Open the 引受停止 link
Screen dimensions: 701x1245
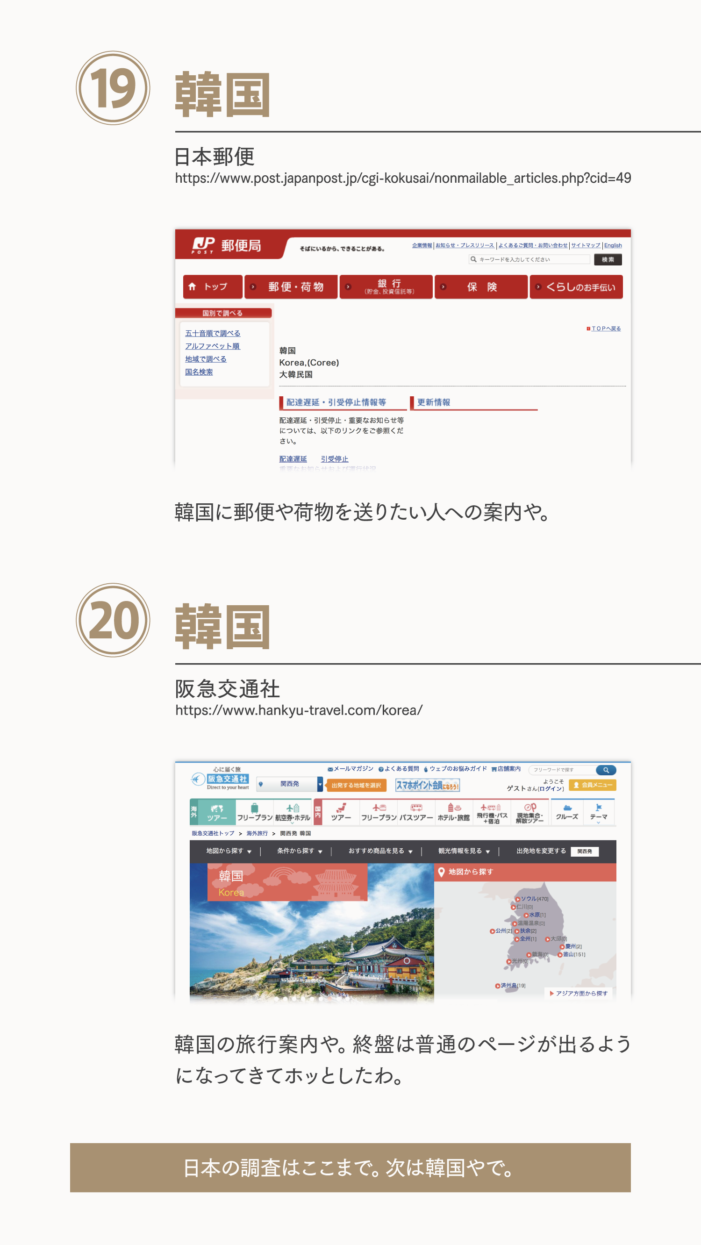pos(335,458)
